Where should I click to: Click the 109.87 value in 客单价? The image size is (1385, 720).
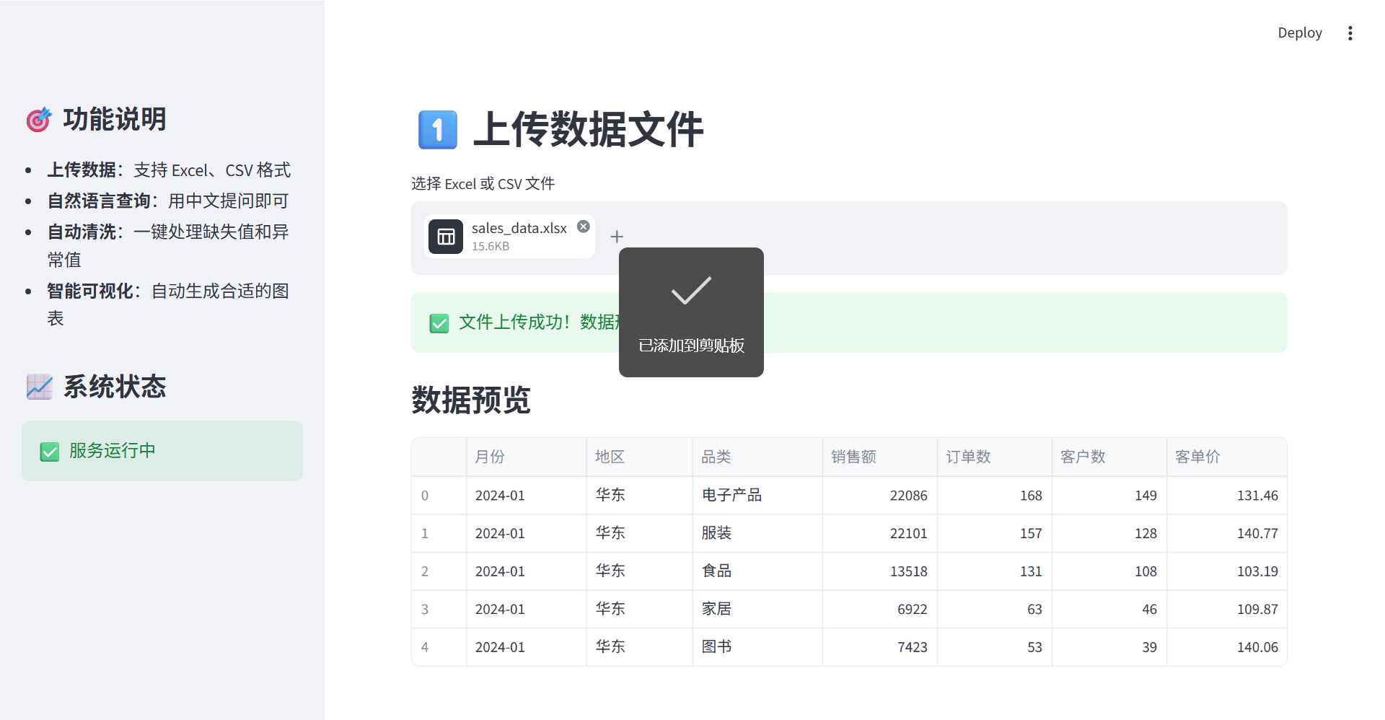point(1226,610)
